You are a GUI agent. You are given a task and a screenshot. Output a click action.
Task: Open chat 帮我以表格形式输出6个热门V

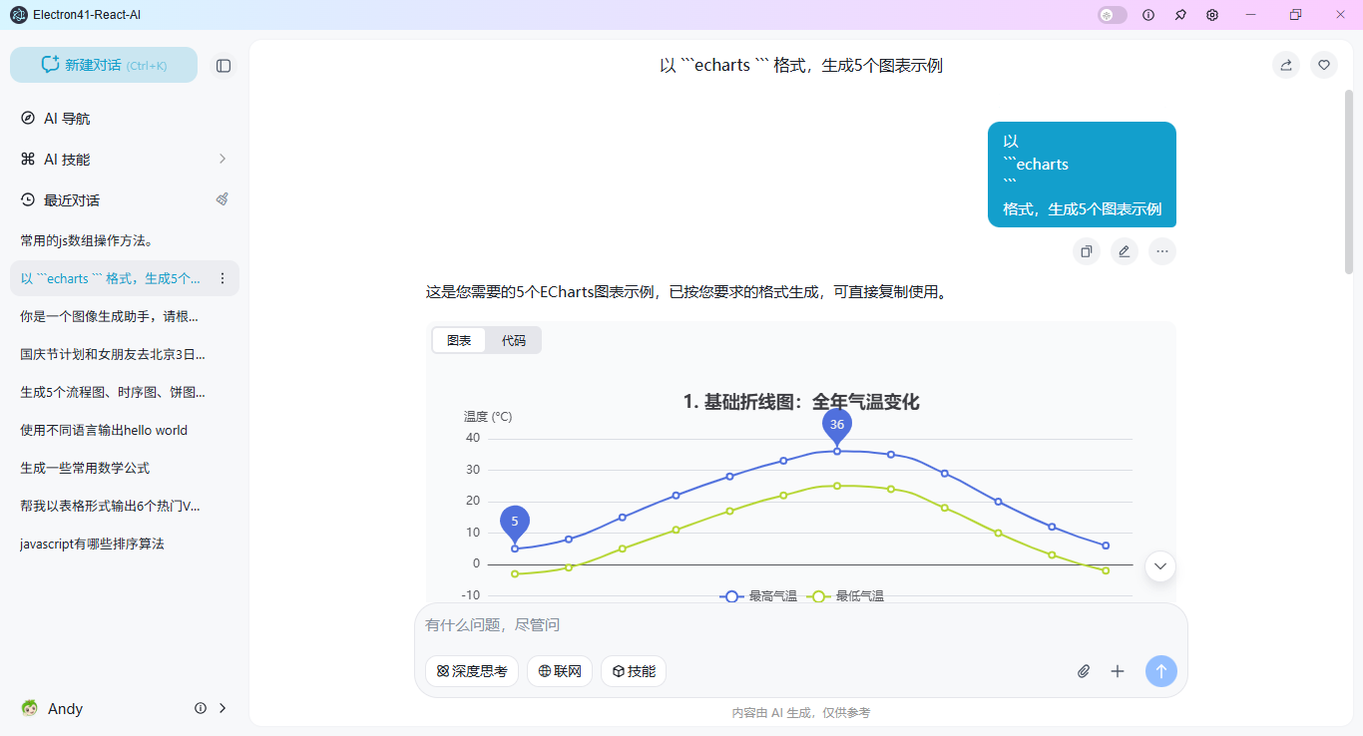[x=125, y=506]
